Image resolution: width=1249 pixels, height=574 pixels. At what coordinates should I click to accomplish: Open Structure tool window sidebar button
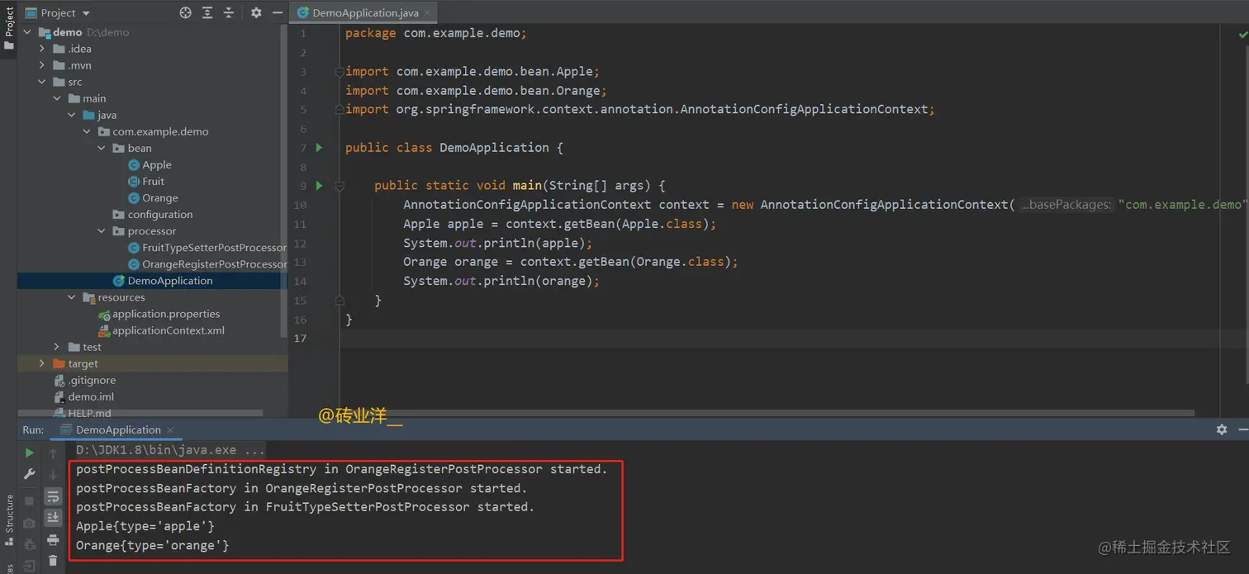8,520
